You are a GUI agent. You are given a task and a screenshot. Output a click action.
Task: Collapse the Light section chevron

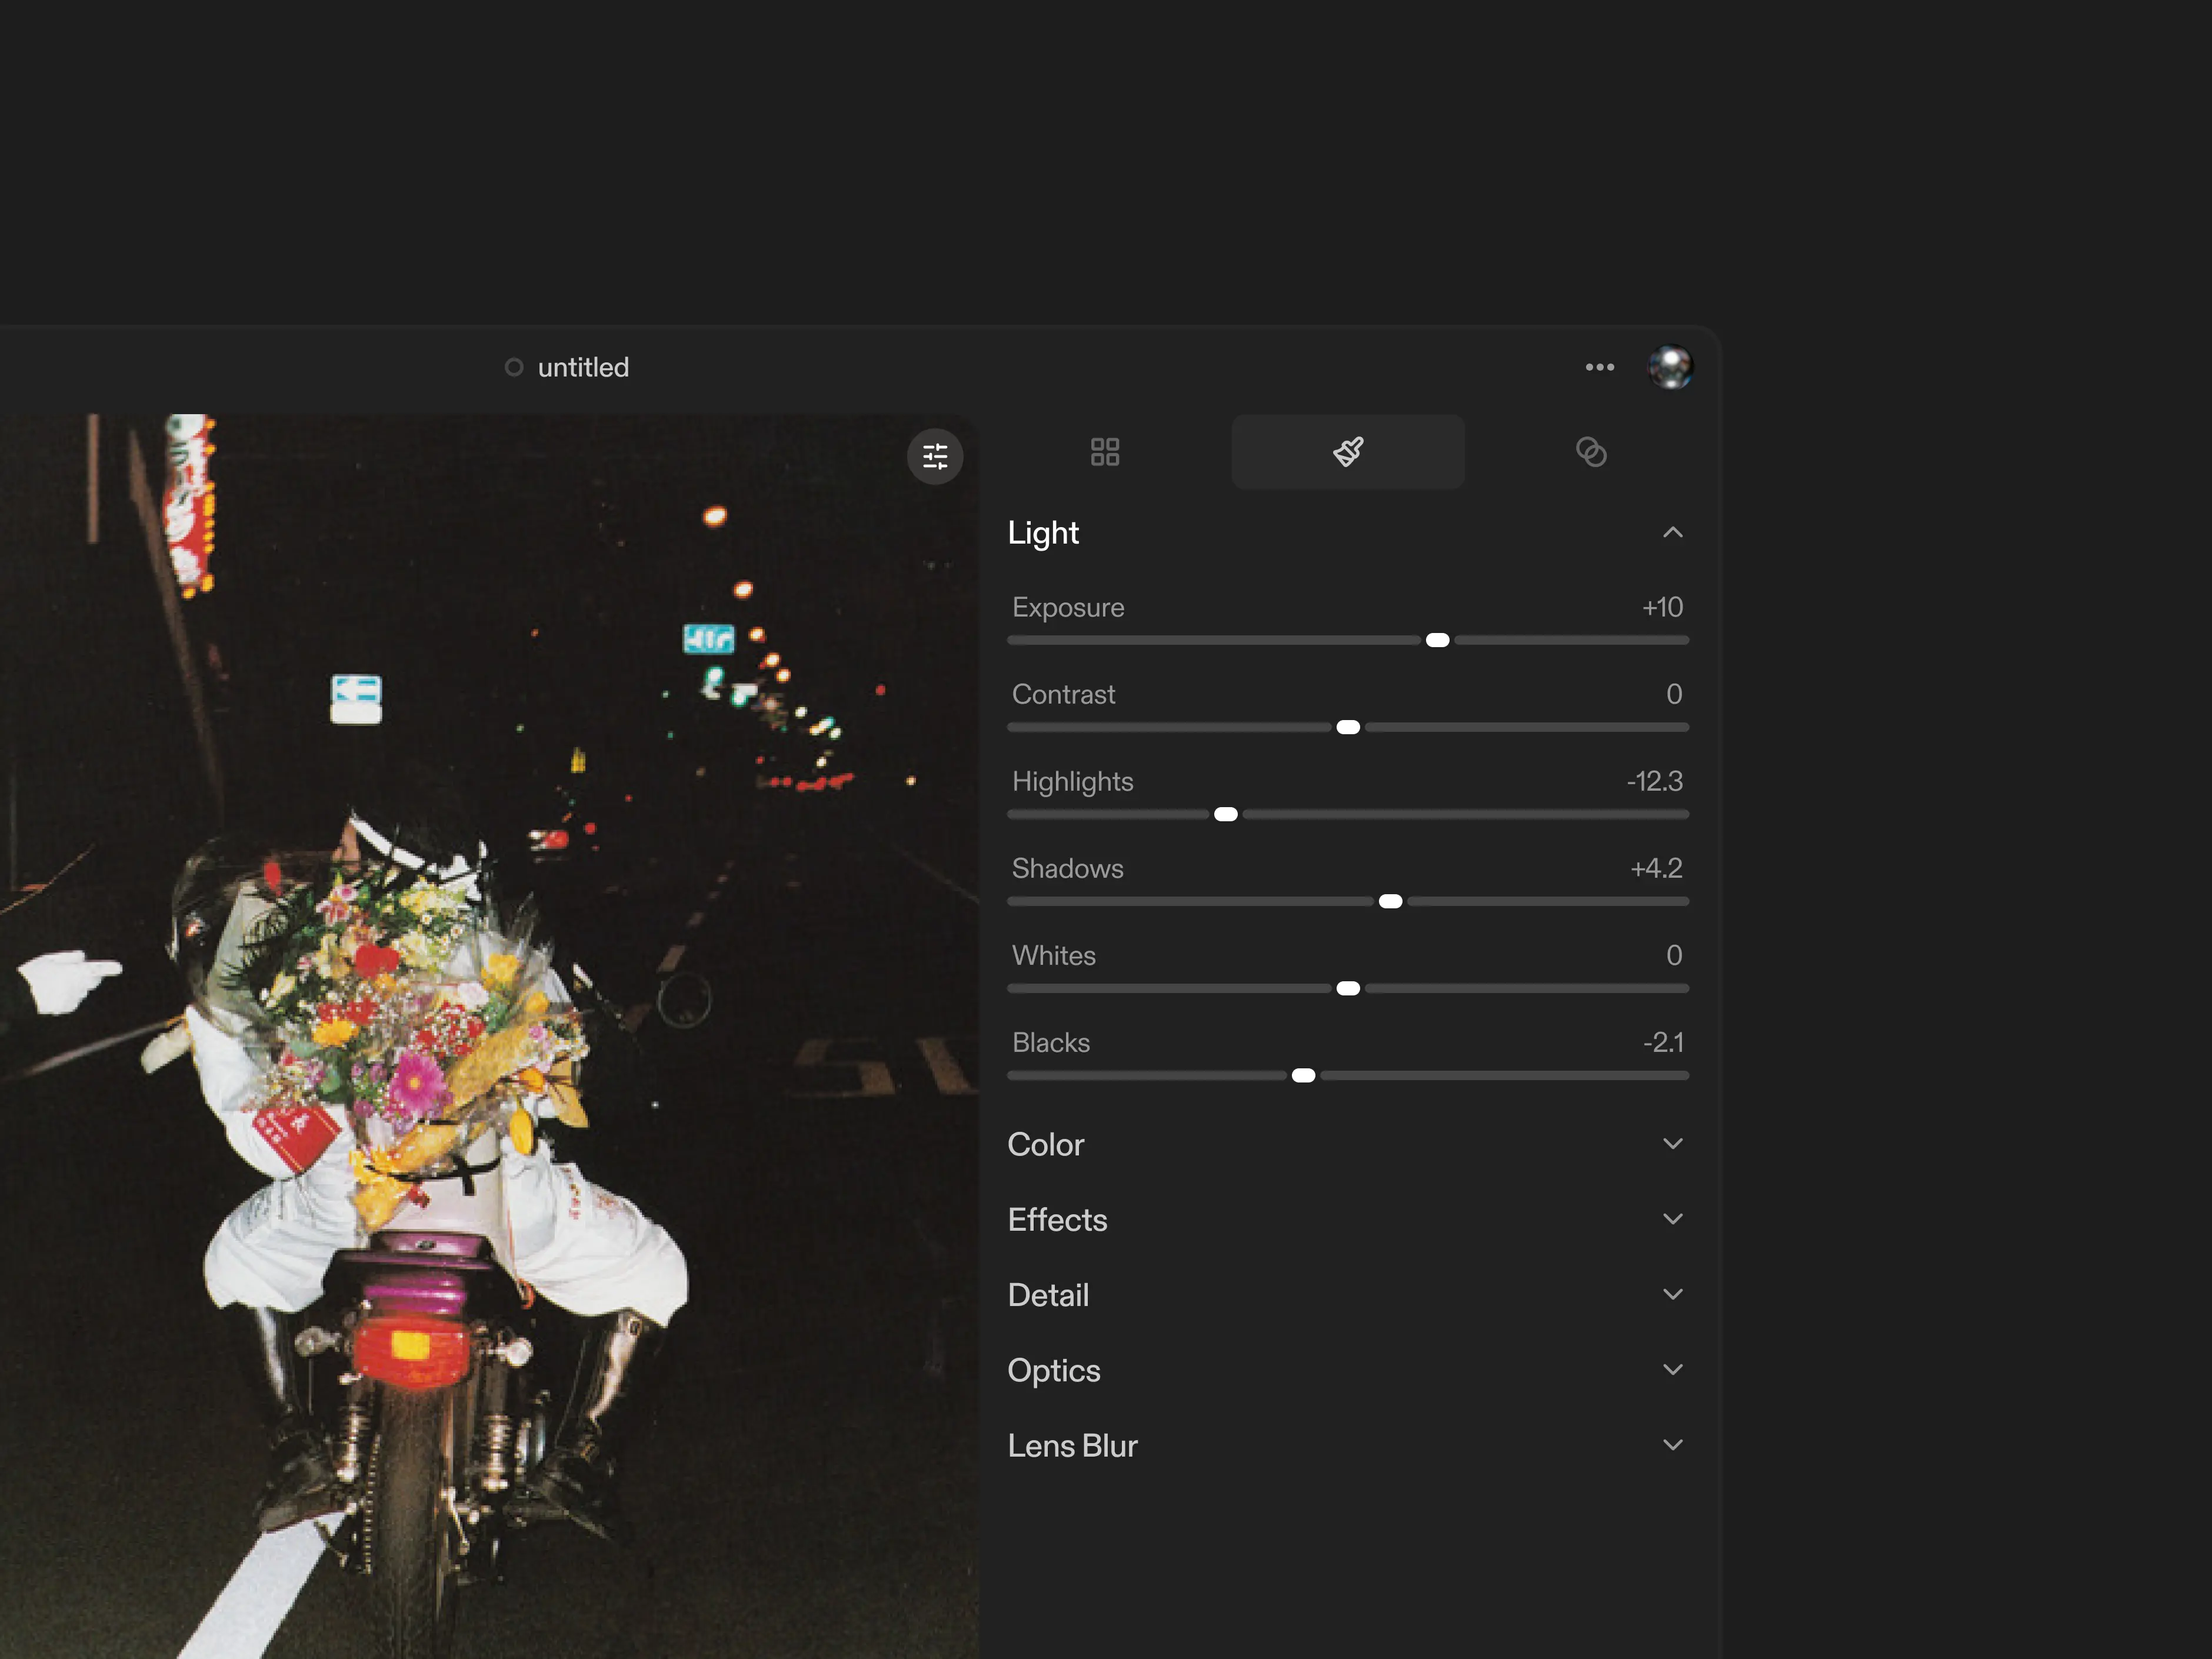pos(1672,532)
